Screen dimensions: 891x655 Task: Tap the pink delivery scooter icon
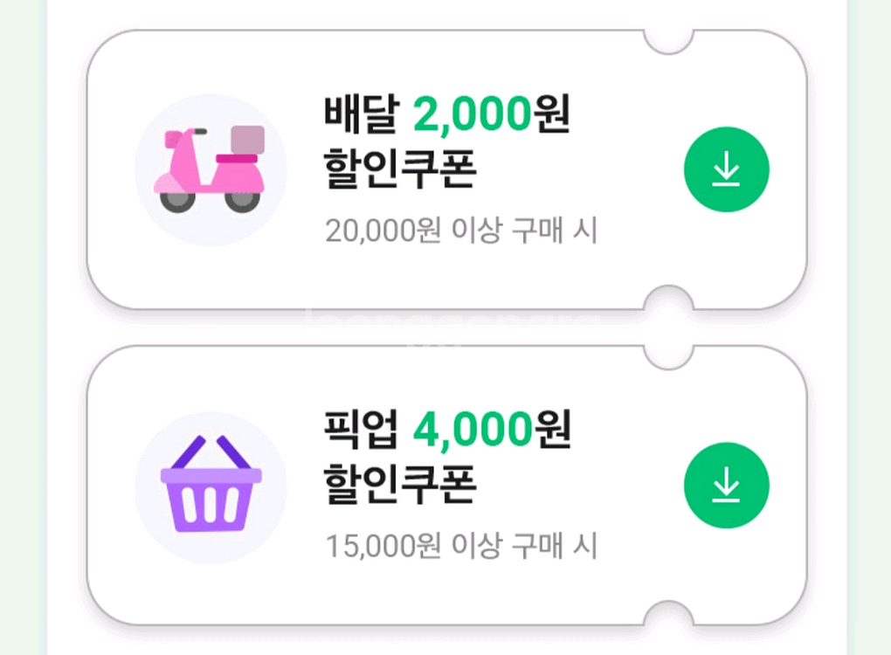pos(210,169)
